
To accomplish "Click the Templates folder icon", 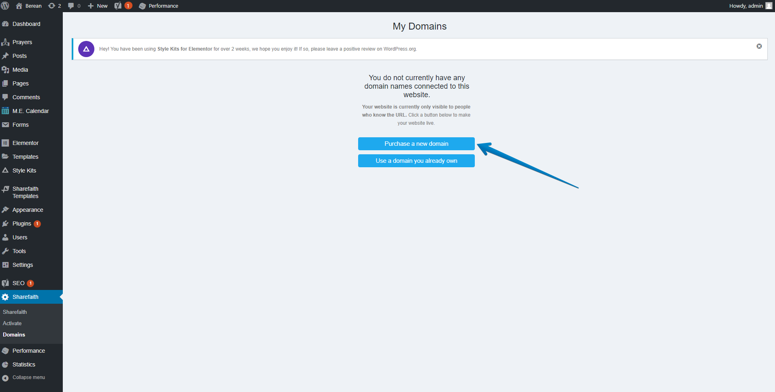I will [x=5, y=157].
